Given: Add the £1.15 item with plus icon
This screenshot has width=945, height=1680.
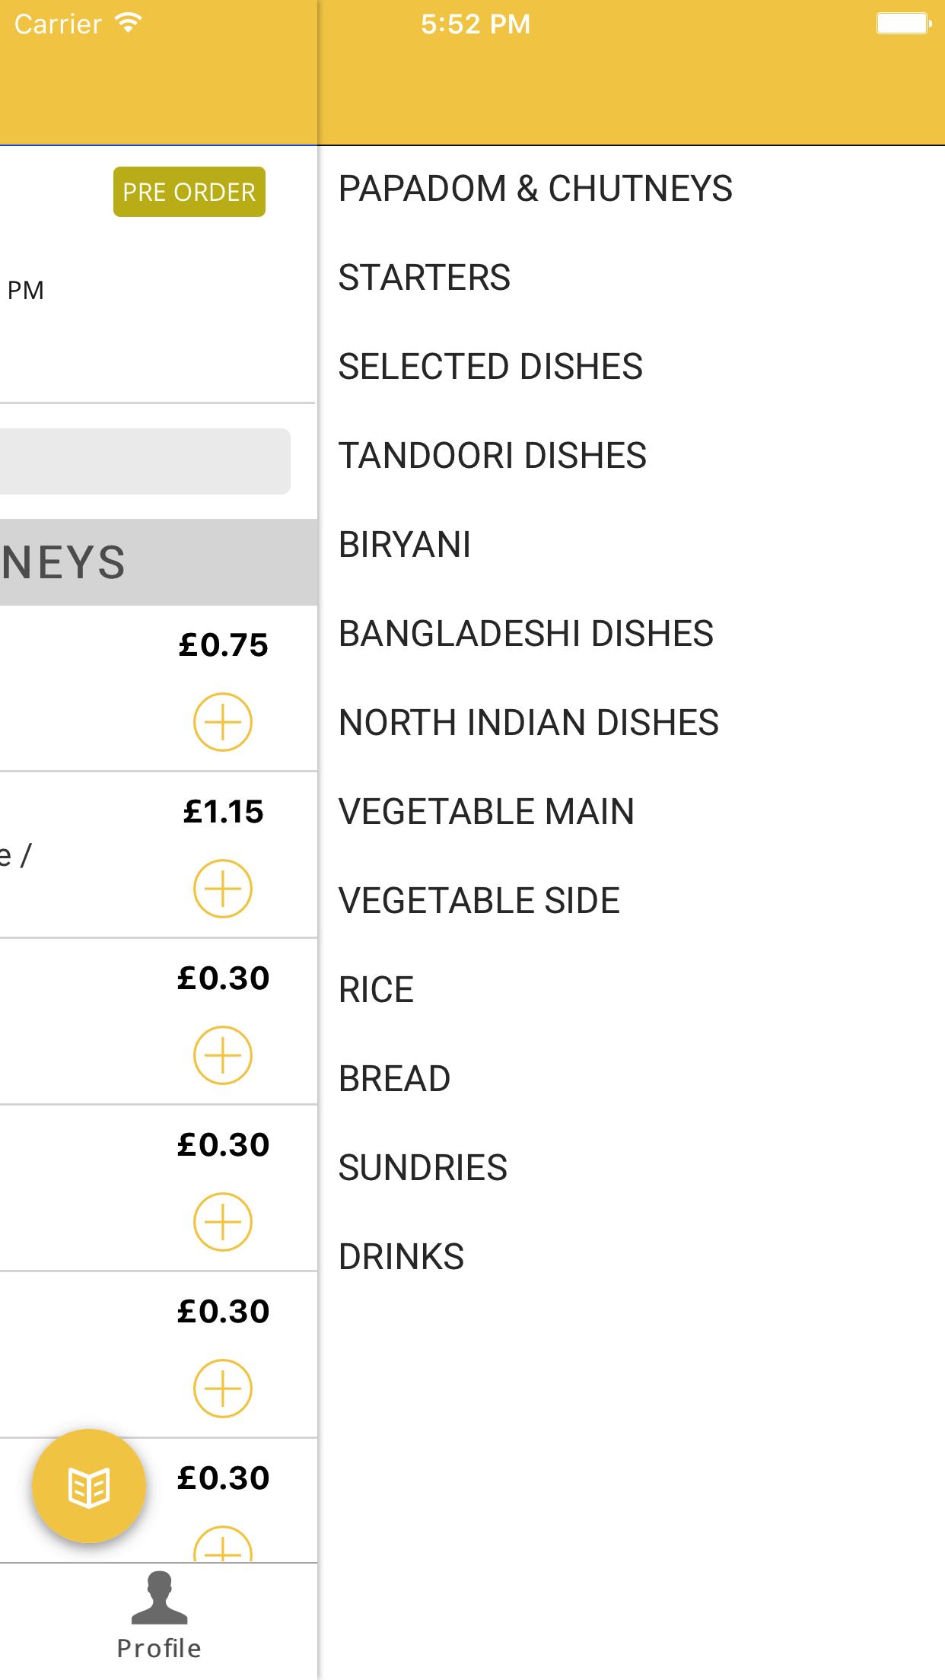Looking at the screenshot, I should pos(222,889).
